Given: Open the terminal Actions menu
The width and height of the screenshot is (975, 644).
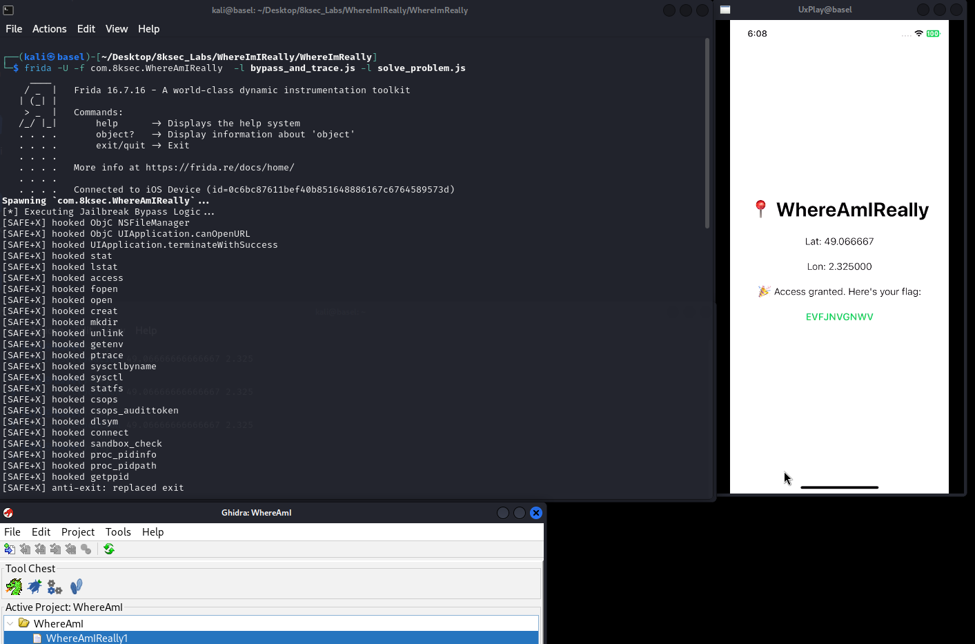Looking at the screenshot, I should click(50, 29).
